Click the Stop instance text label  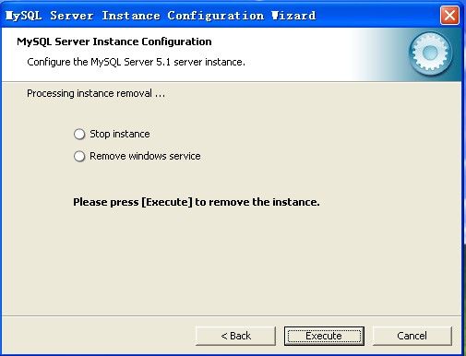(x=120, y=134)
